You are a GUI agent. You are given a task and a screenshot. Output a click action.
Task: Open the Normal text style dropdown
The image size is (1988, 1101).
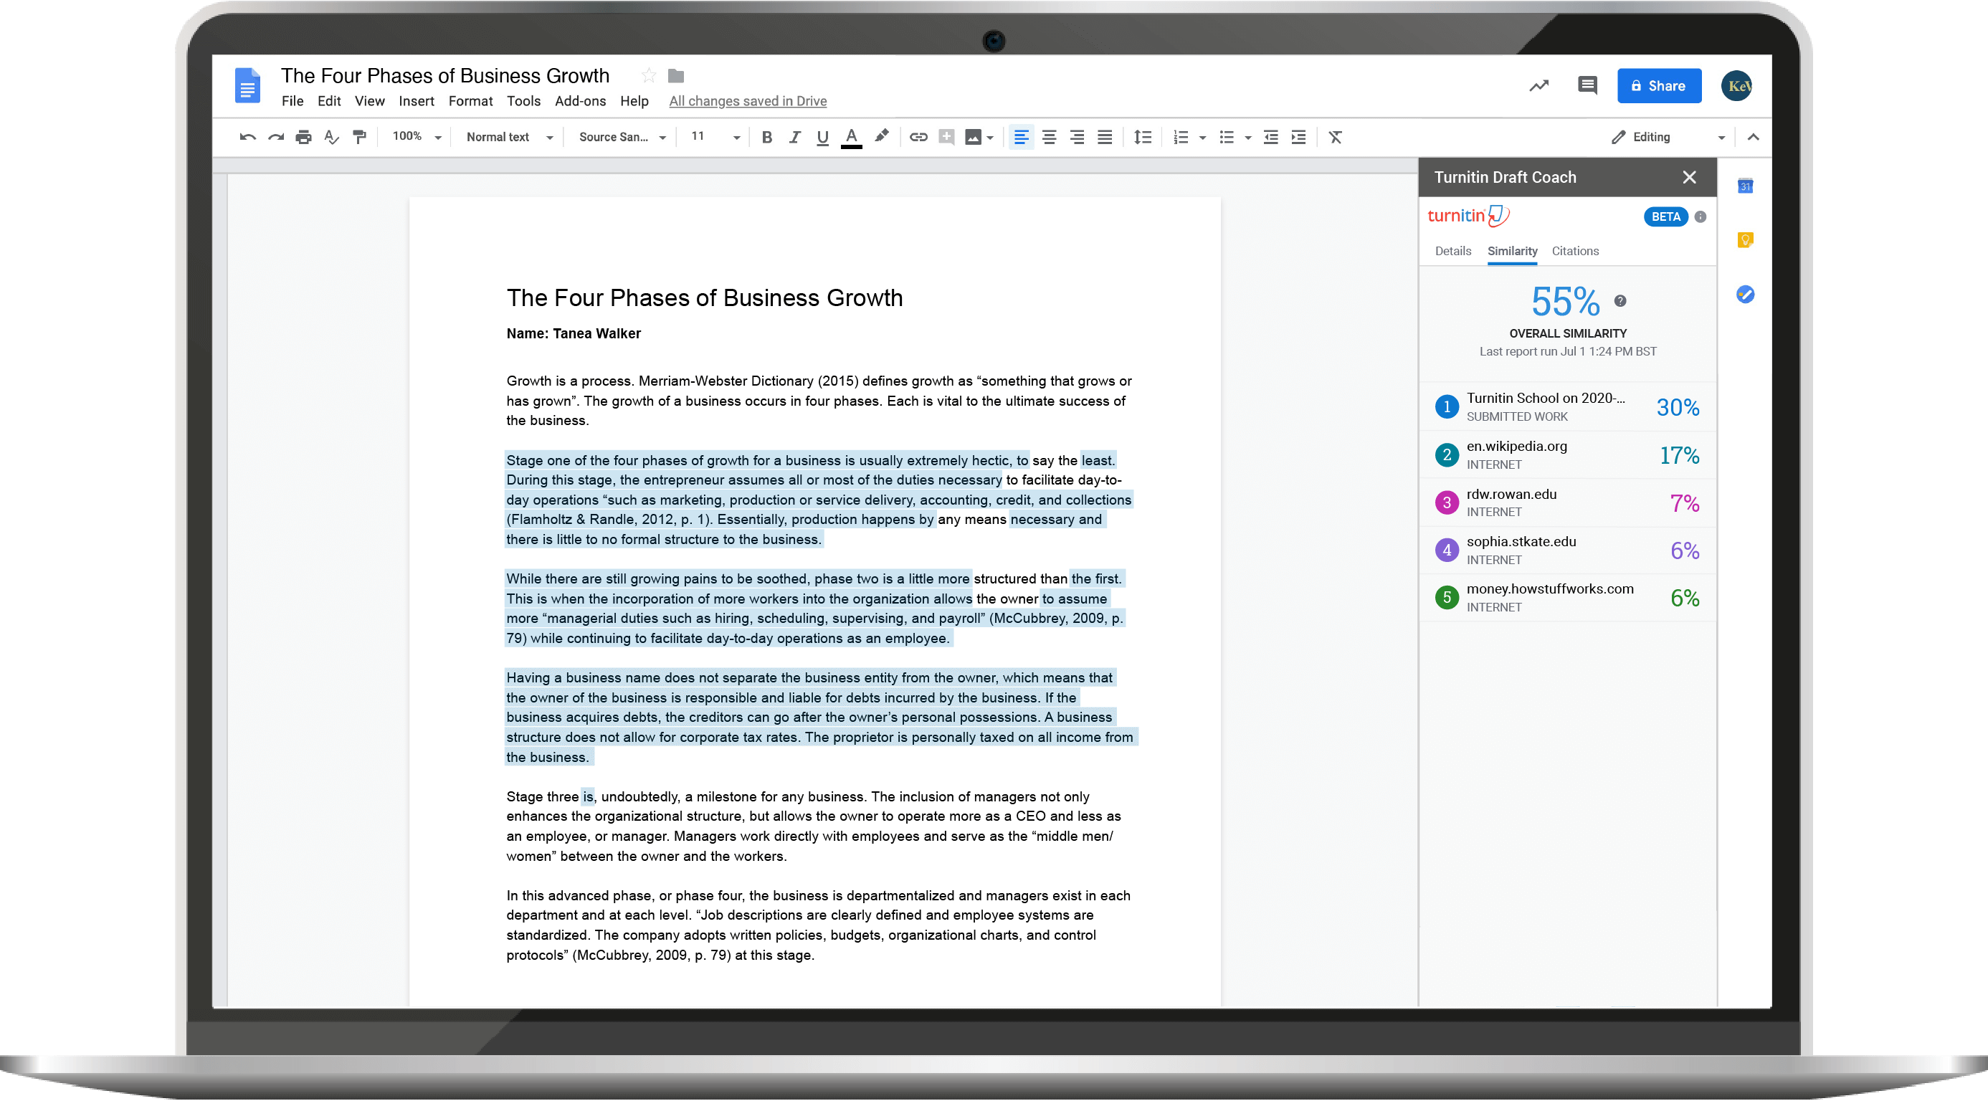click(x=509, y=138)
